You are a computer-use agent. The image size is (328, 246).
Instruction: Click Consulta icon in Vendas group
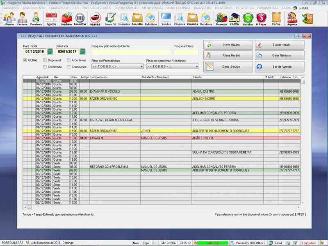(192, 19)
